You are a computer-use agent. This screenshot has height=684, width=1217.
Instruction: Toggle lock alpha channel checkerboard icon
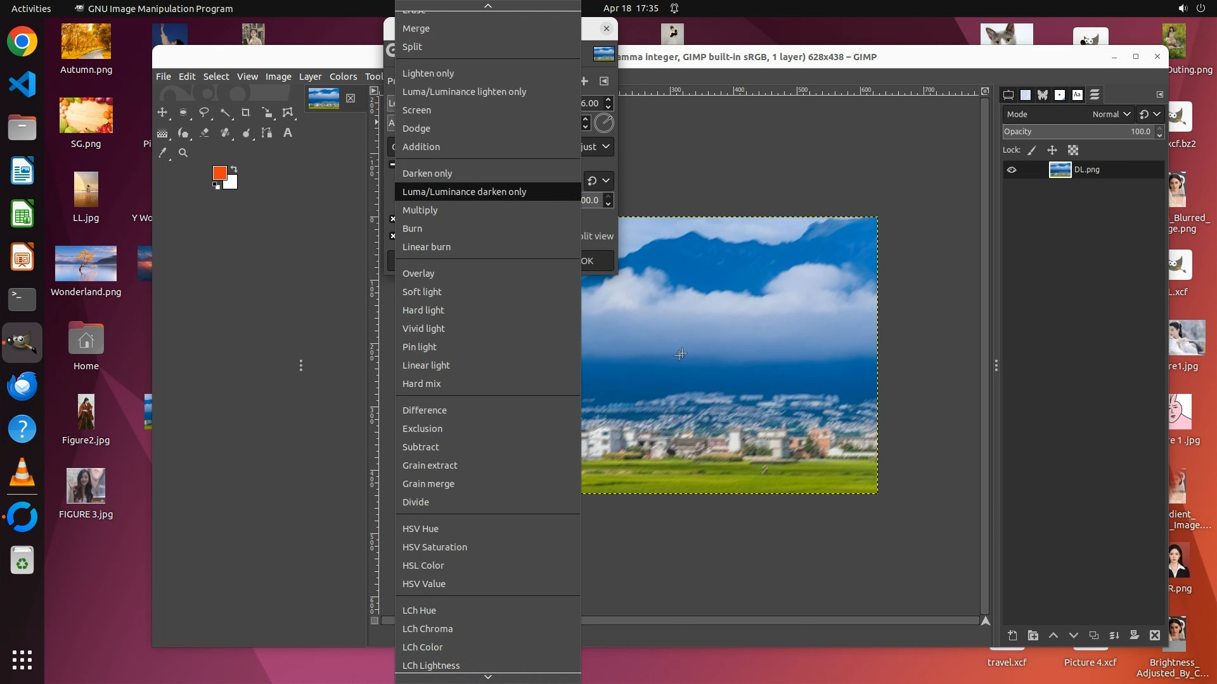coord(1073,151)
